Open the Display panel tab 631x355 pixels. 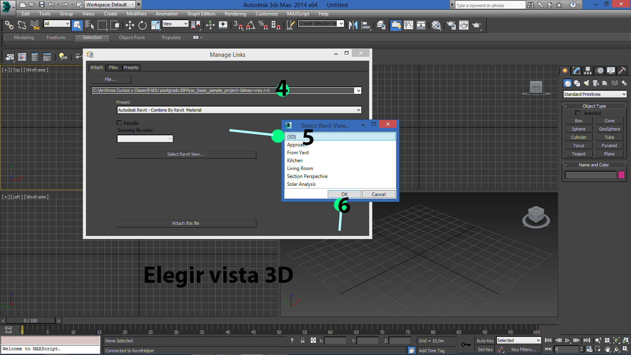click(611, 71)
